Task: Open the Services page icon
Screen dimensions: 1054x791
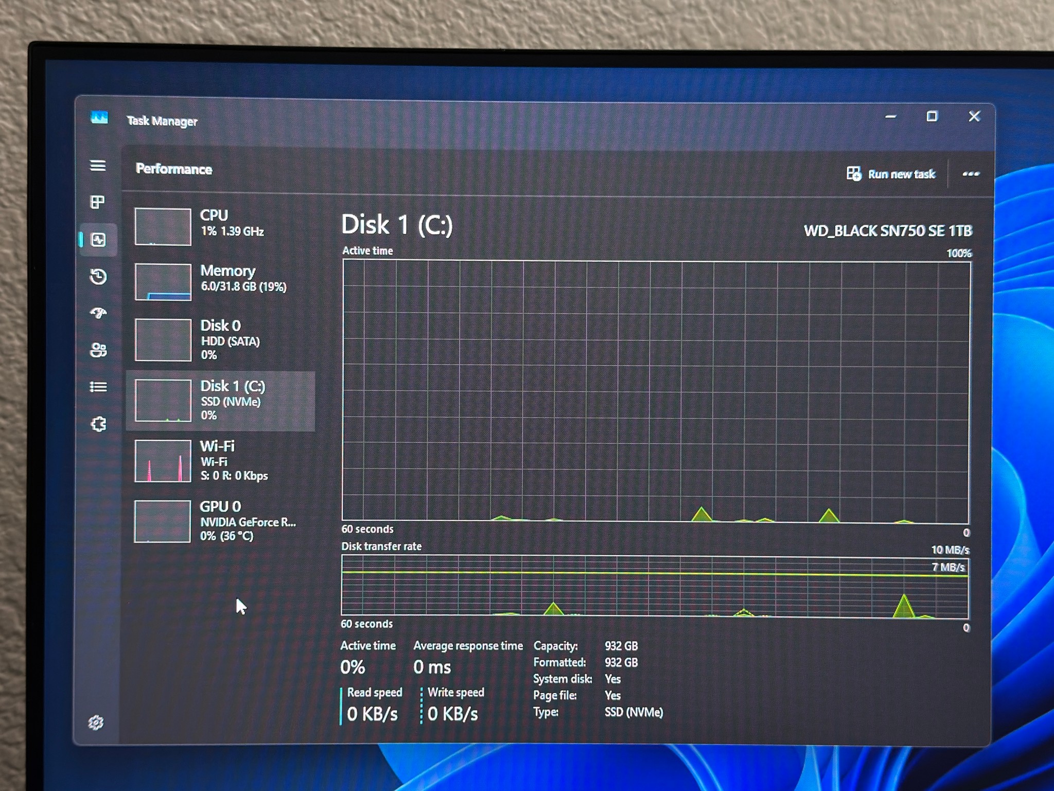Action: pyautogui.click(x=98, y=424)
